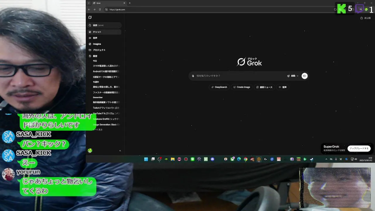This screenshot has height=211, width=375.
Task: Show hidden system tray icons chevron
Action: pos(326,159)
